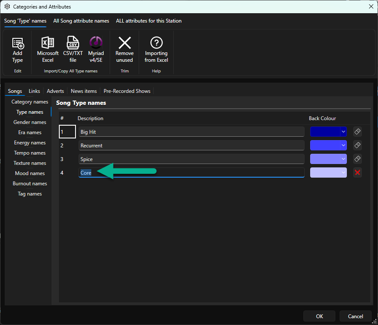Viewport: 378px width, 325px height.
Task: Switch to All Song attribute names tab
Action: (x=81, y=21)
